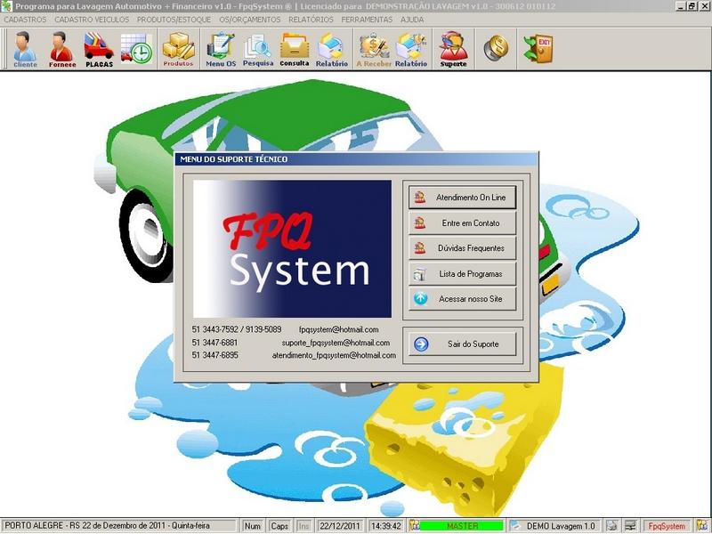Open the CADASTROS menu
Image resolution: width=712 pixels, height=534 pixels.
[25, 20]
